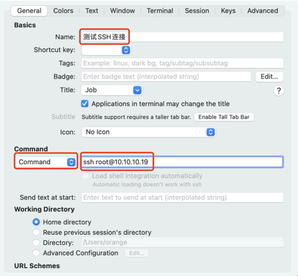
Task: Switch to the Advanced tab
Action: click(262, 11)
